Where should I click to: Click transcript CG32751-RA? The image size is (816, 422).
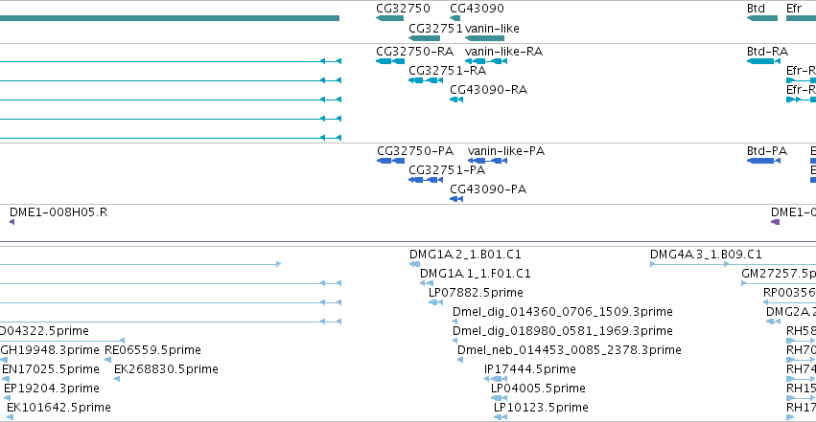(x=447, y=71)
